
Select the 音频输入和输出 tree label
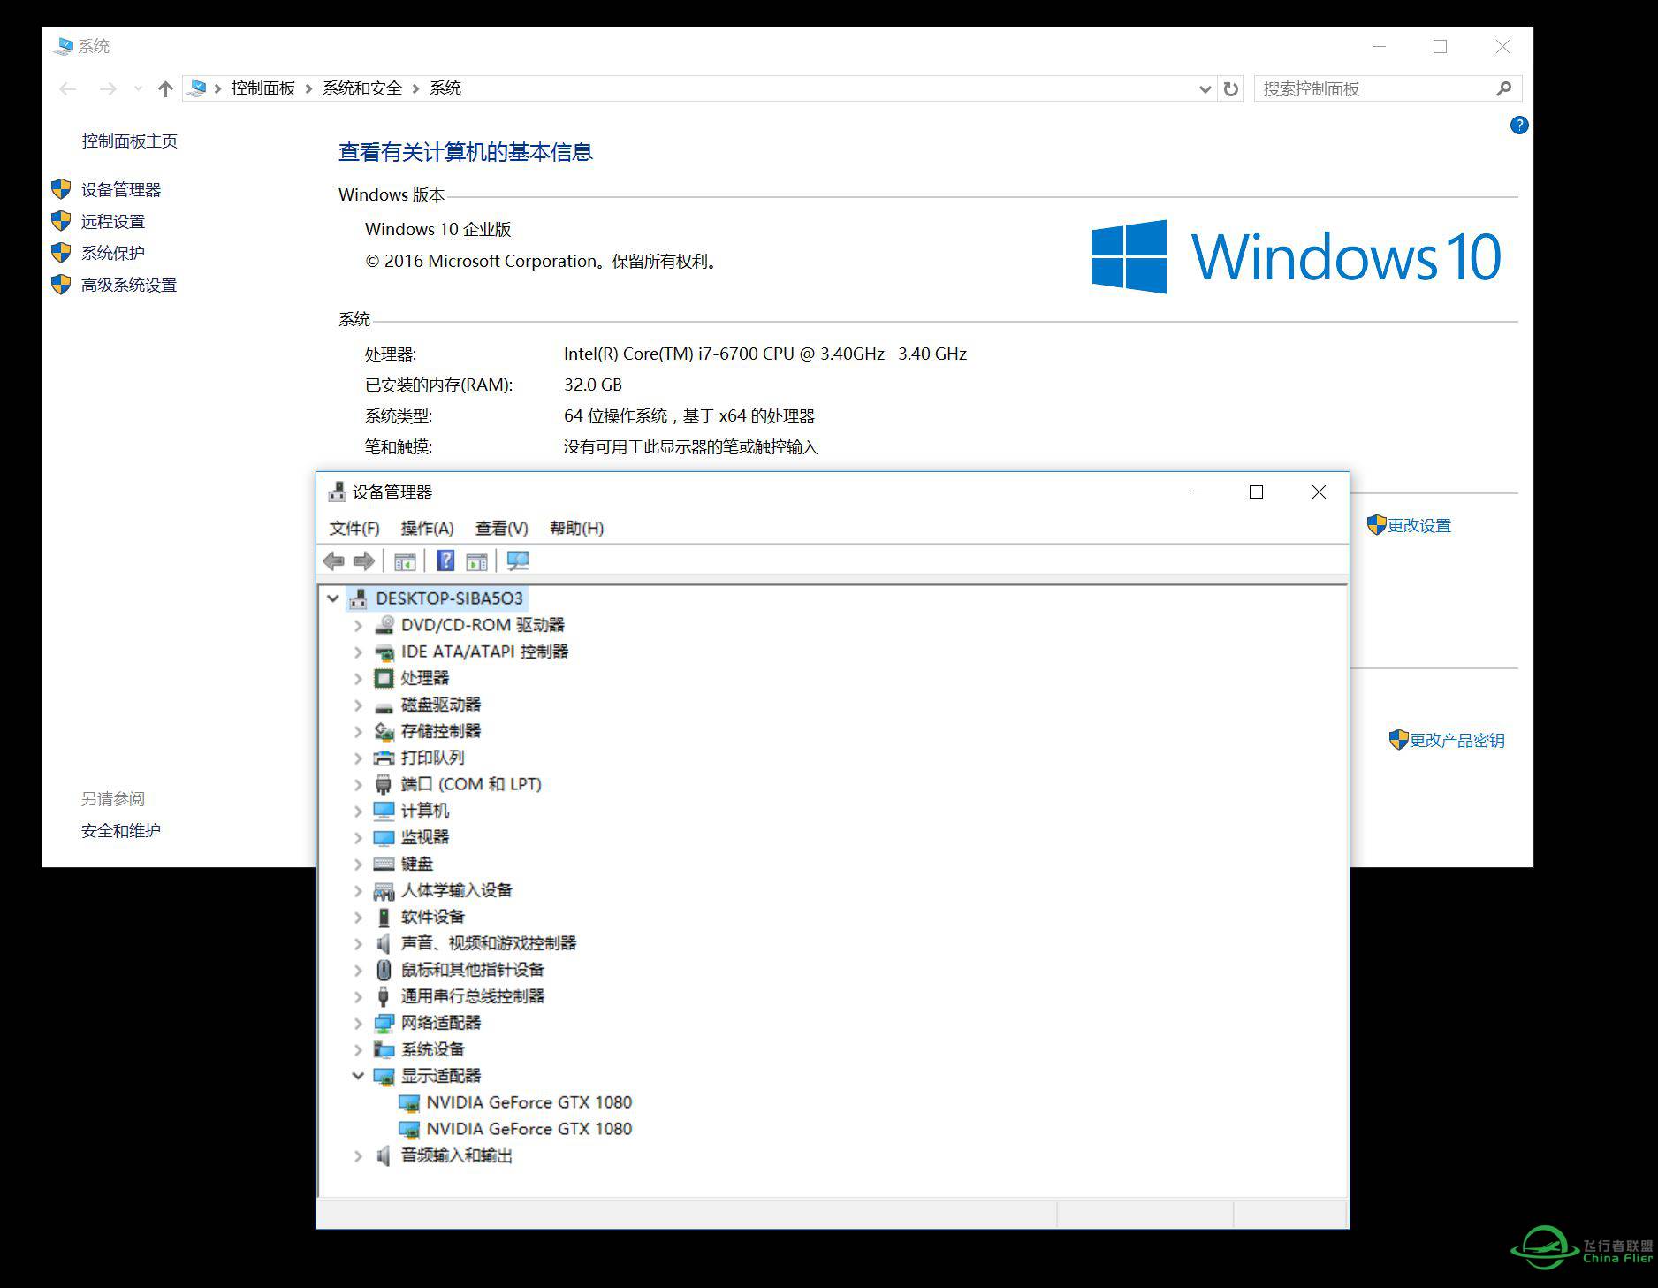(457, 1155)
